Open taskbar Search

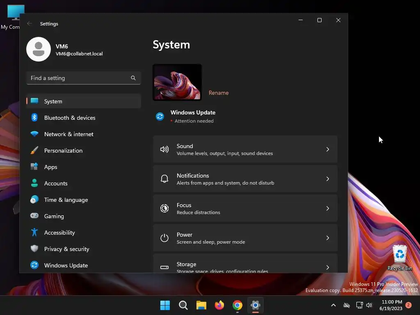click(183, 305)
